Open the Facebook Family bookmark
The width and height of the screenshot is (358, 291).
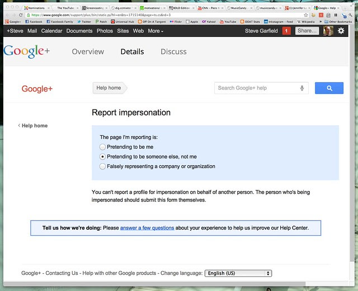60,22
